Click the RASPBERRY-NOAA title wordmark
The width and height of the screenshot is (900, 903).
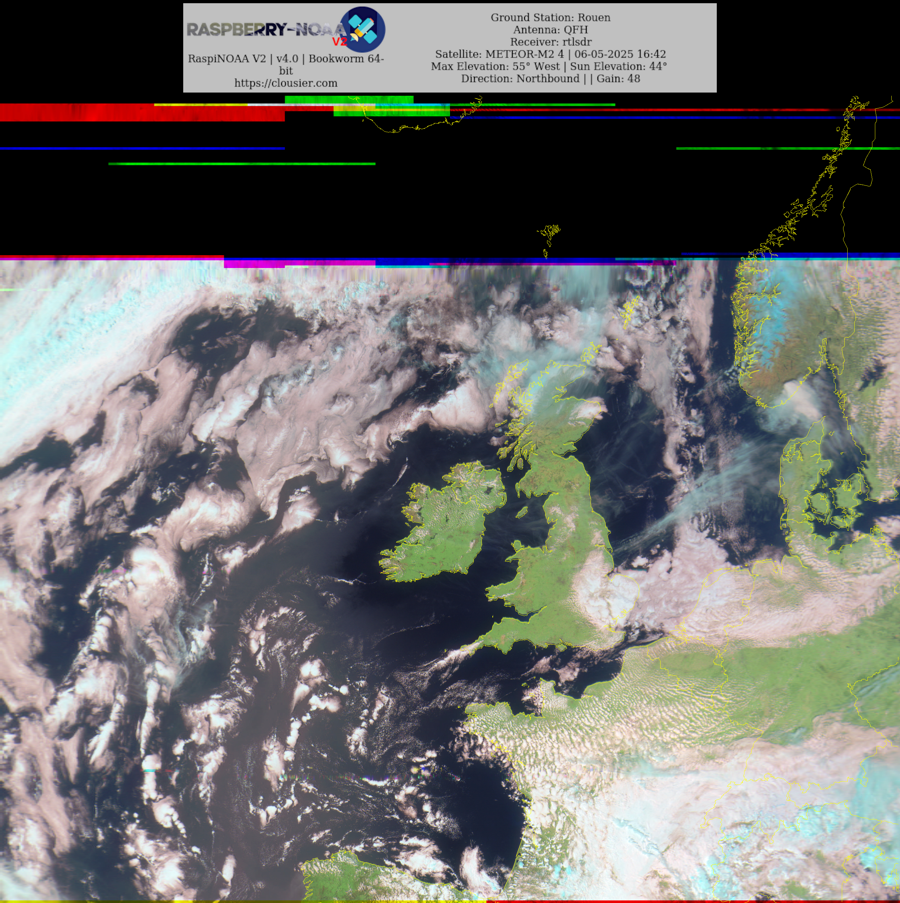point(266,30)
